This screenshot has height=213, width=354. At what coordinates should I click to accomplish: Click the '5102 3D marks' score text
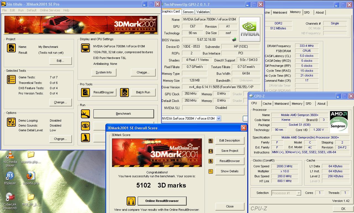(x=161, y=185)
